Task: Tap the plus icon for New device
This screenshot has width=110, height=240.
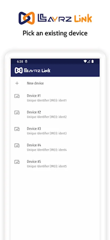Action: pyautogui.click(x=17, y=83)
